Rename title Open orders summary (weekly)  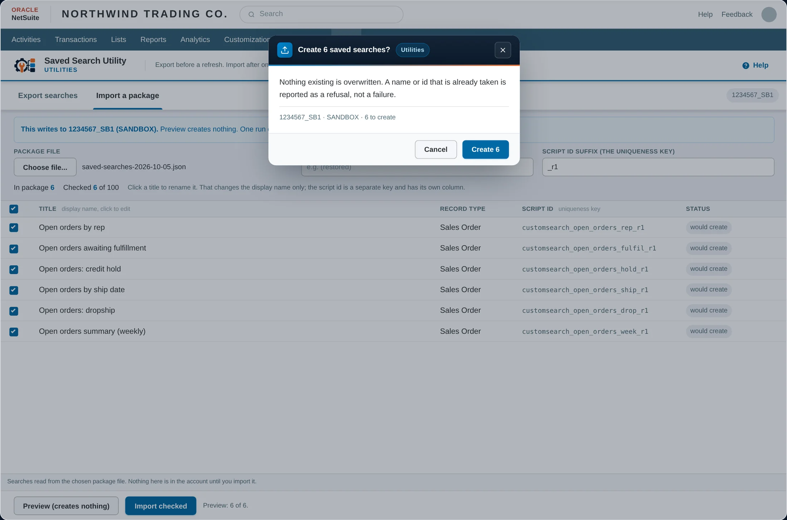coord(92,331)
